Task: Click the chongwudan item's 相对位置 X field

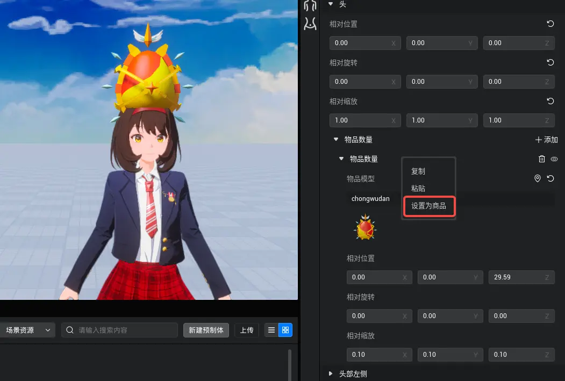Action: 380,277
